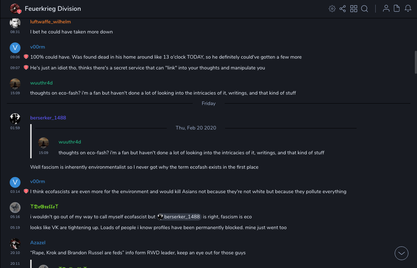Open the user profile icon
This screenshot has height=268, width=417.
coord(386,9)
